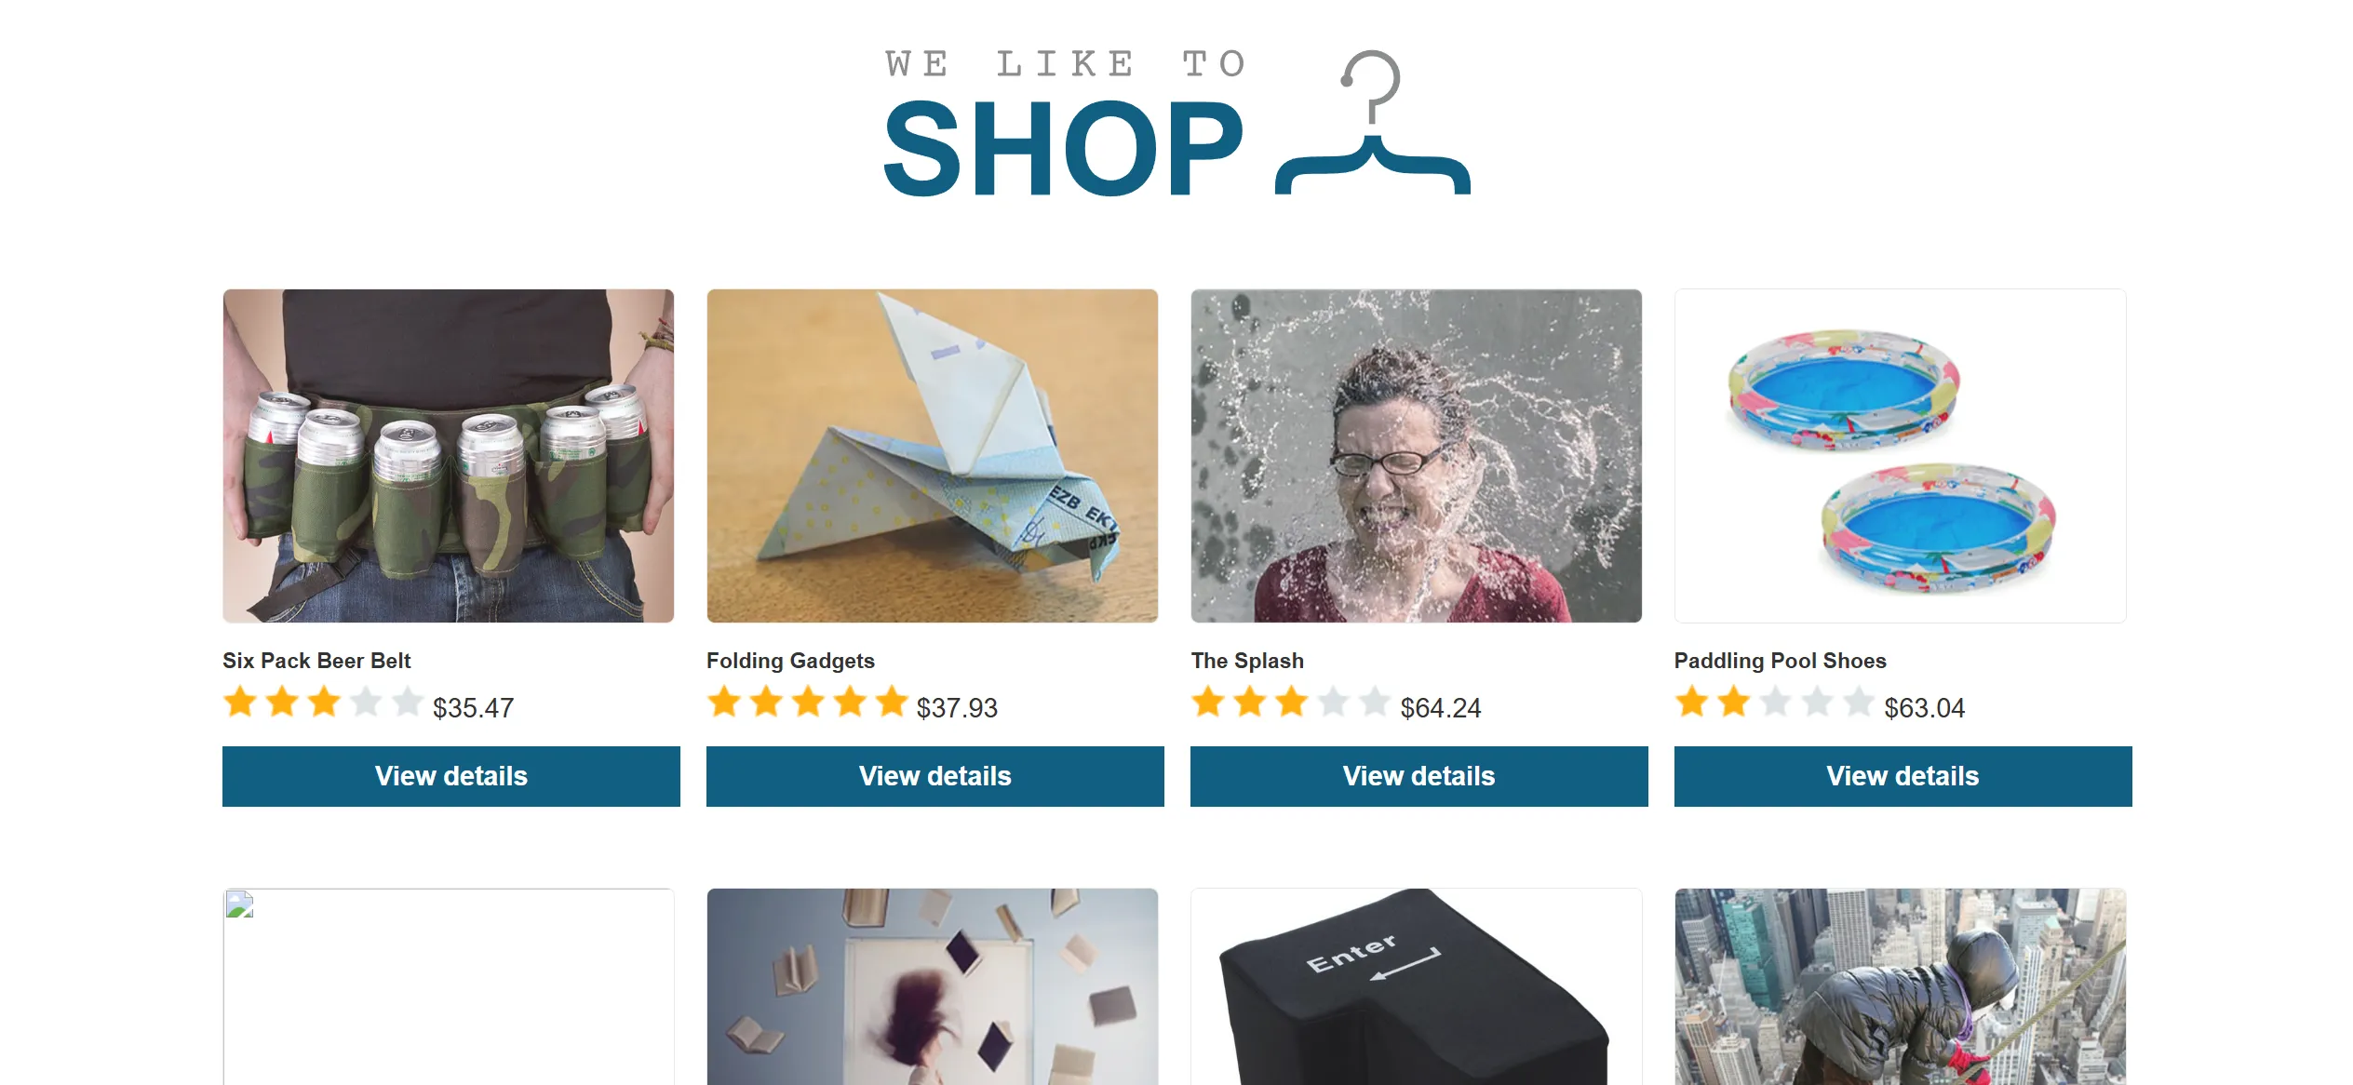Click the five-star rating for Folding Gadgets

point(807,703)
